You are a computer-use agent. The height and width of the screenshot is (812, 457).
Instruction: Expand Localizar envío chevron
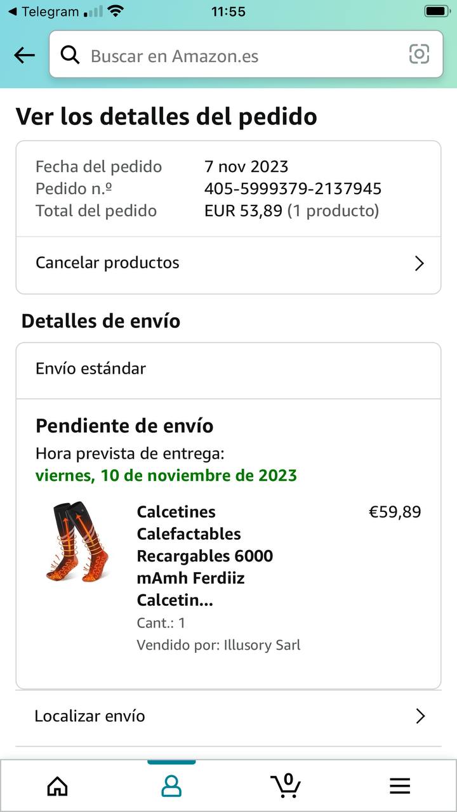[420, 716]
